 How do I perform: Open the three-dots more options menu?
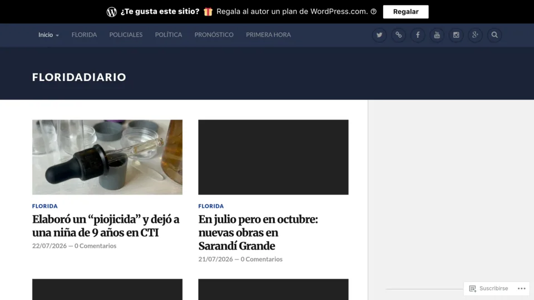click(522, 288)
